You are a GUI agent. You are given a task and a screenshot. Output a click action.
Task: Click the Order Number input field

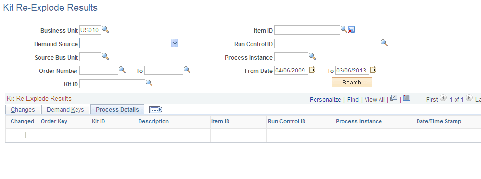click(99, 71)
